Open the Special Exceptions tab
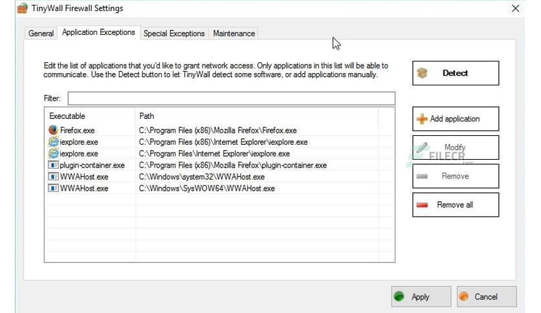Screen dimensions: 541x313 tap(174, 34)
